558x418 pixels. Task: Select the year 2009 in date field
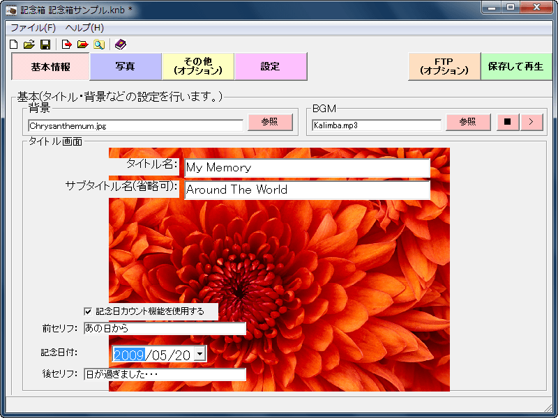[129, 355]
